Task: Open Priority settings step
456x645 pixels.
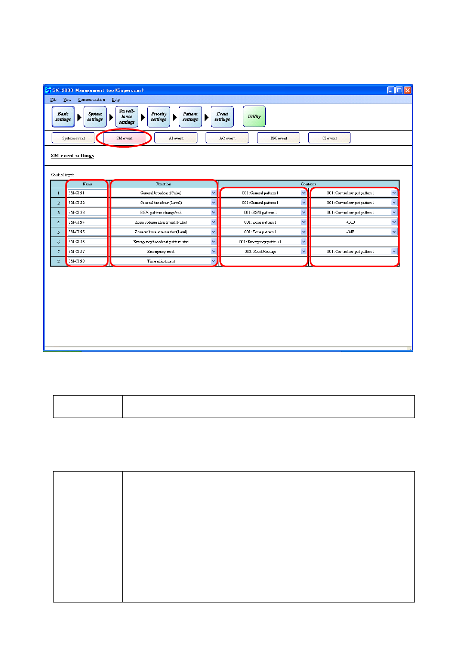Action: (x=159, y=117)
